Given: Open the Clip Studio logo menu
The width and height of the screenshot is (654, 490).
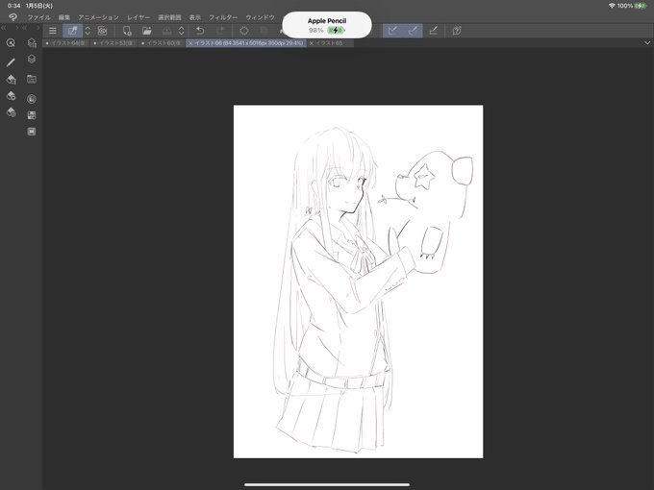Looking at the screenshot, I should [x=13, y=17].
